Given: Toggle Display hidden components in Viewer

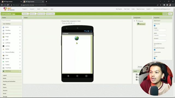Looking at the screenshot, I should coord(62,21).
